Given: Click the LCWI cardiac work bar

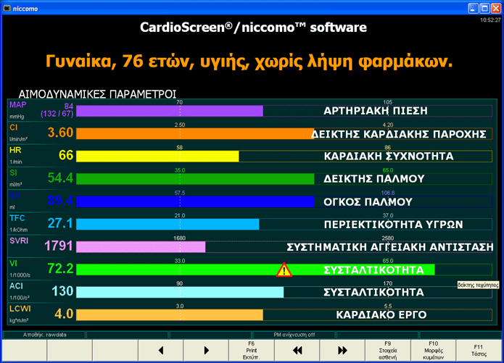Looking at the screenshot, I should (x=170, y=314).
